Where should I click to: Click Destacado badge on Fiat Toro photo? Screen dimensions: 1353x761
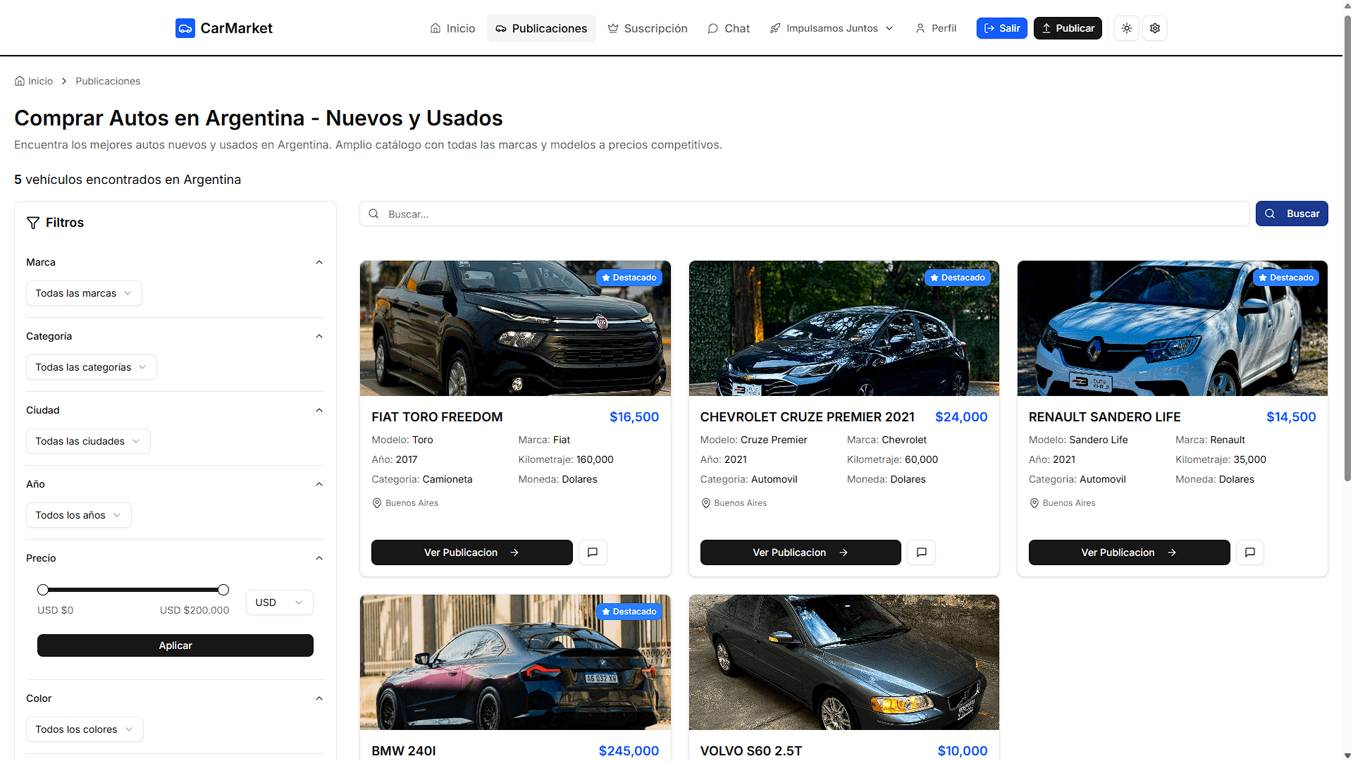click(629, 278)
